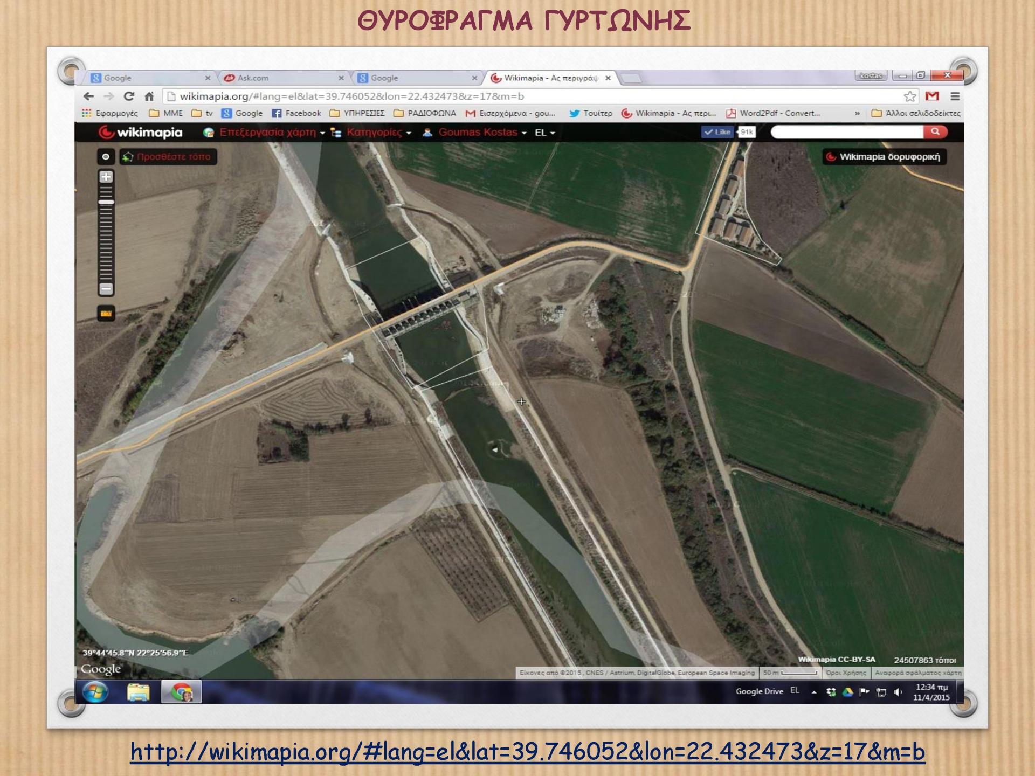The image size is (1035, 776).
Task: Click the Προσθέστε τόπο button
Action: pos(169,157)
